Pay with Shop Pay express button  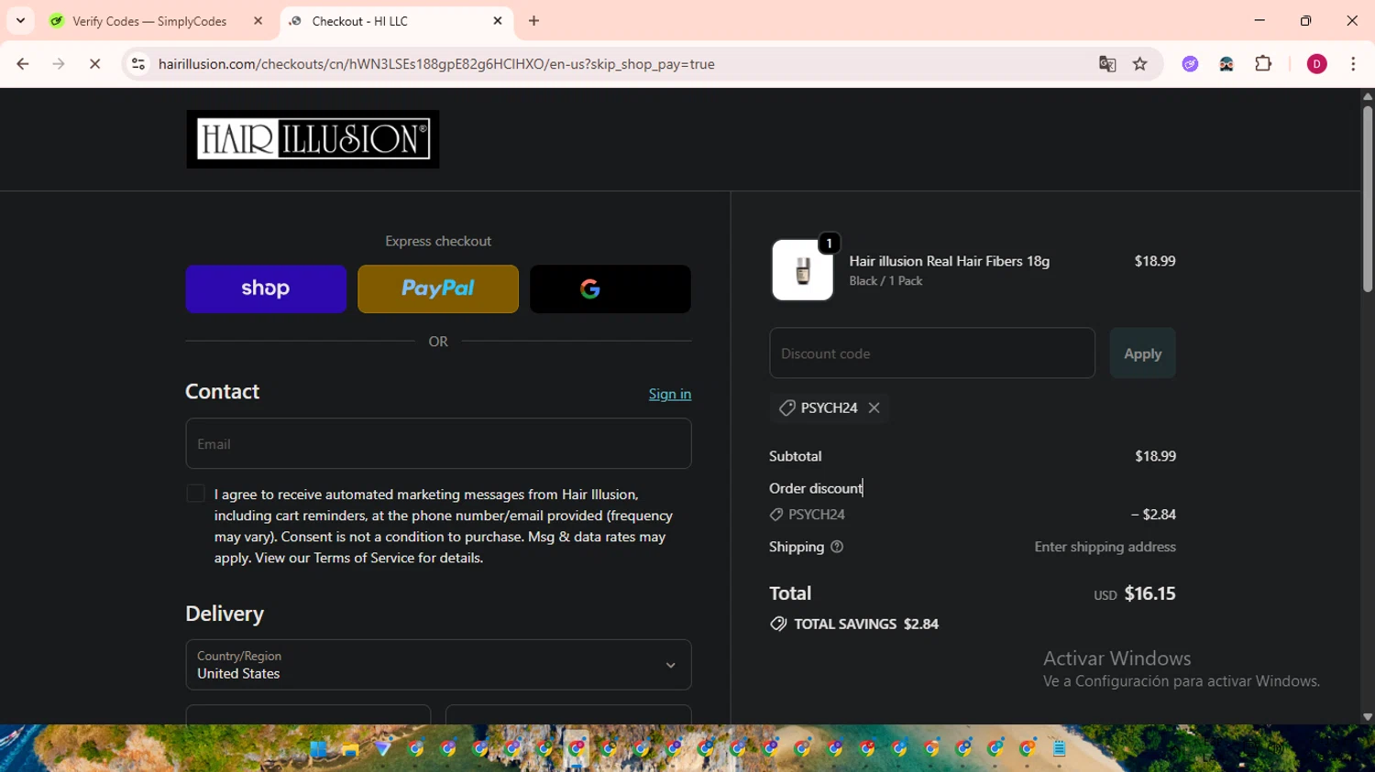[266, 288]
